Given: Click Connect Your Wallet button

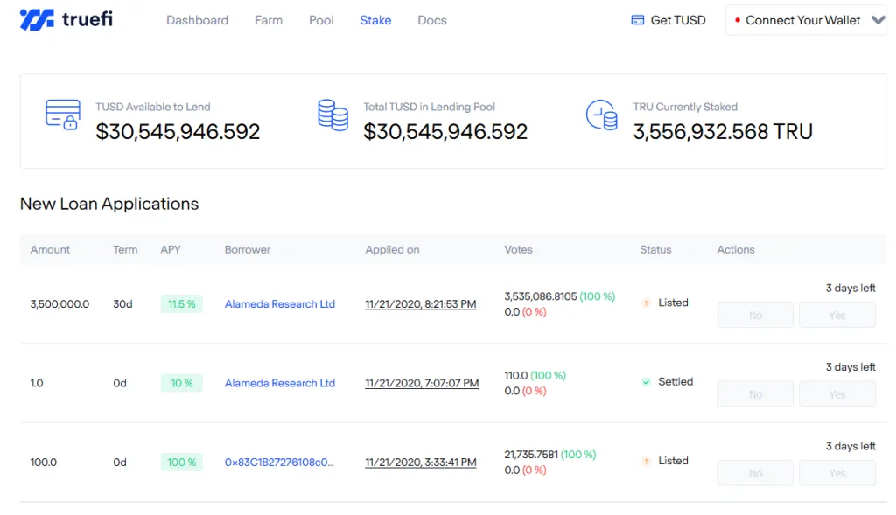Looking at the screenshot, I should pyautogui.click(x=806, y=20).
